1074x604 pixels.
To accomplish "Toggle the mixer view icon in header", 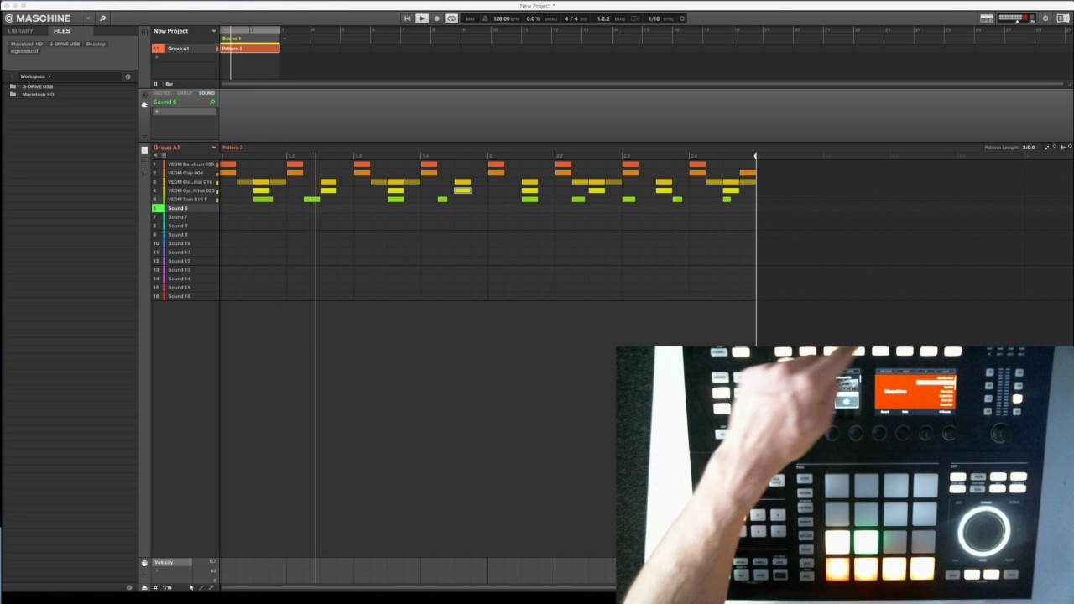I will [987, 18].
